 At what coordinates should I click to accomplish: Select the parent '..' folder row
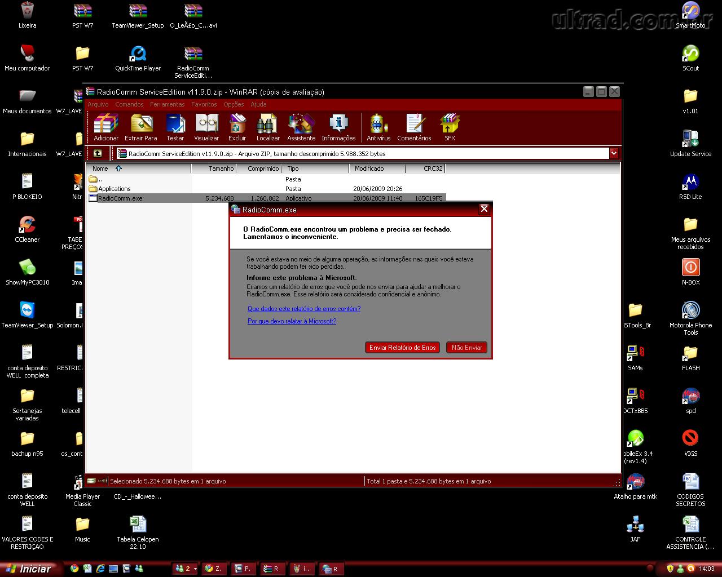point(266,179)
